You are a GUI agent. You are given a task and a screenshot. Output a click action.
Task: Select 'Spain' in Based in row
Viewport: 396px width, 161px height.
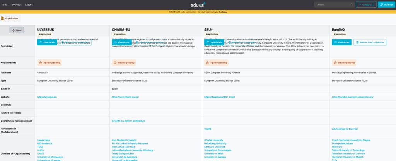(x=115, y=89)
